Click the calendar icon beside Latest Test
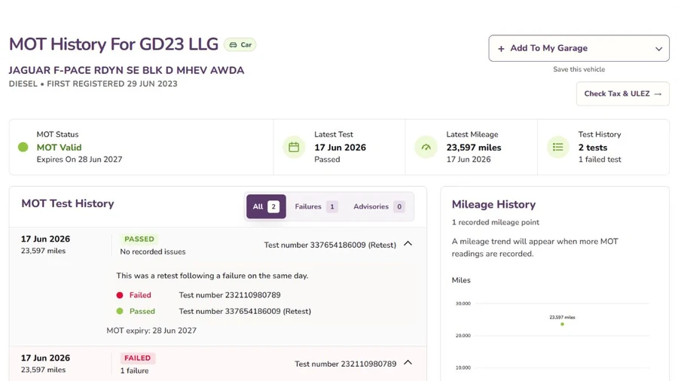The height and width of the screenshot is (381, 678). pyautogui.click(x=294, y=148)
